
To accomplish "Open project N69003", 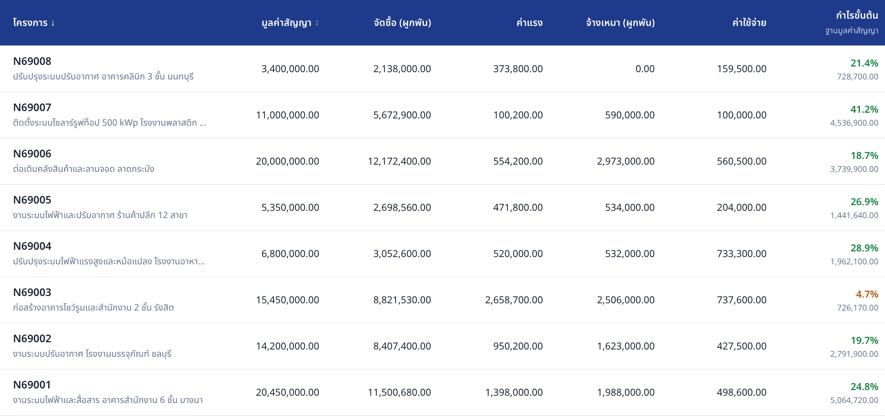I will pyautogui.click(x=32, y=292).
